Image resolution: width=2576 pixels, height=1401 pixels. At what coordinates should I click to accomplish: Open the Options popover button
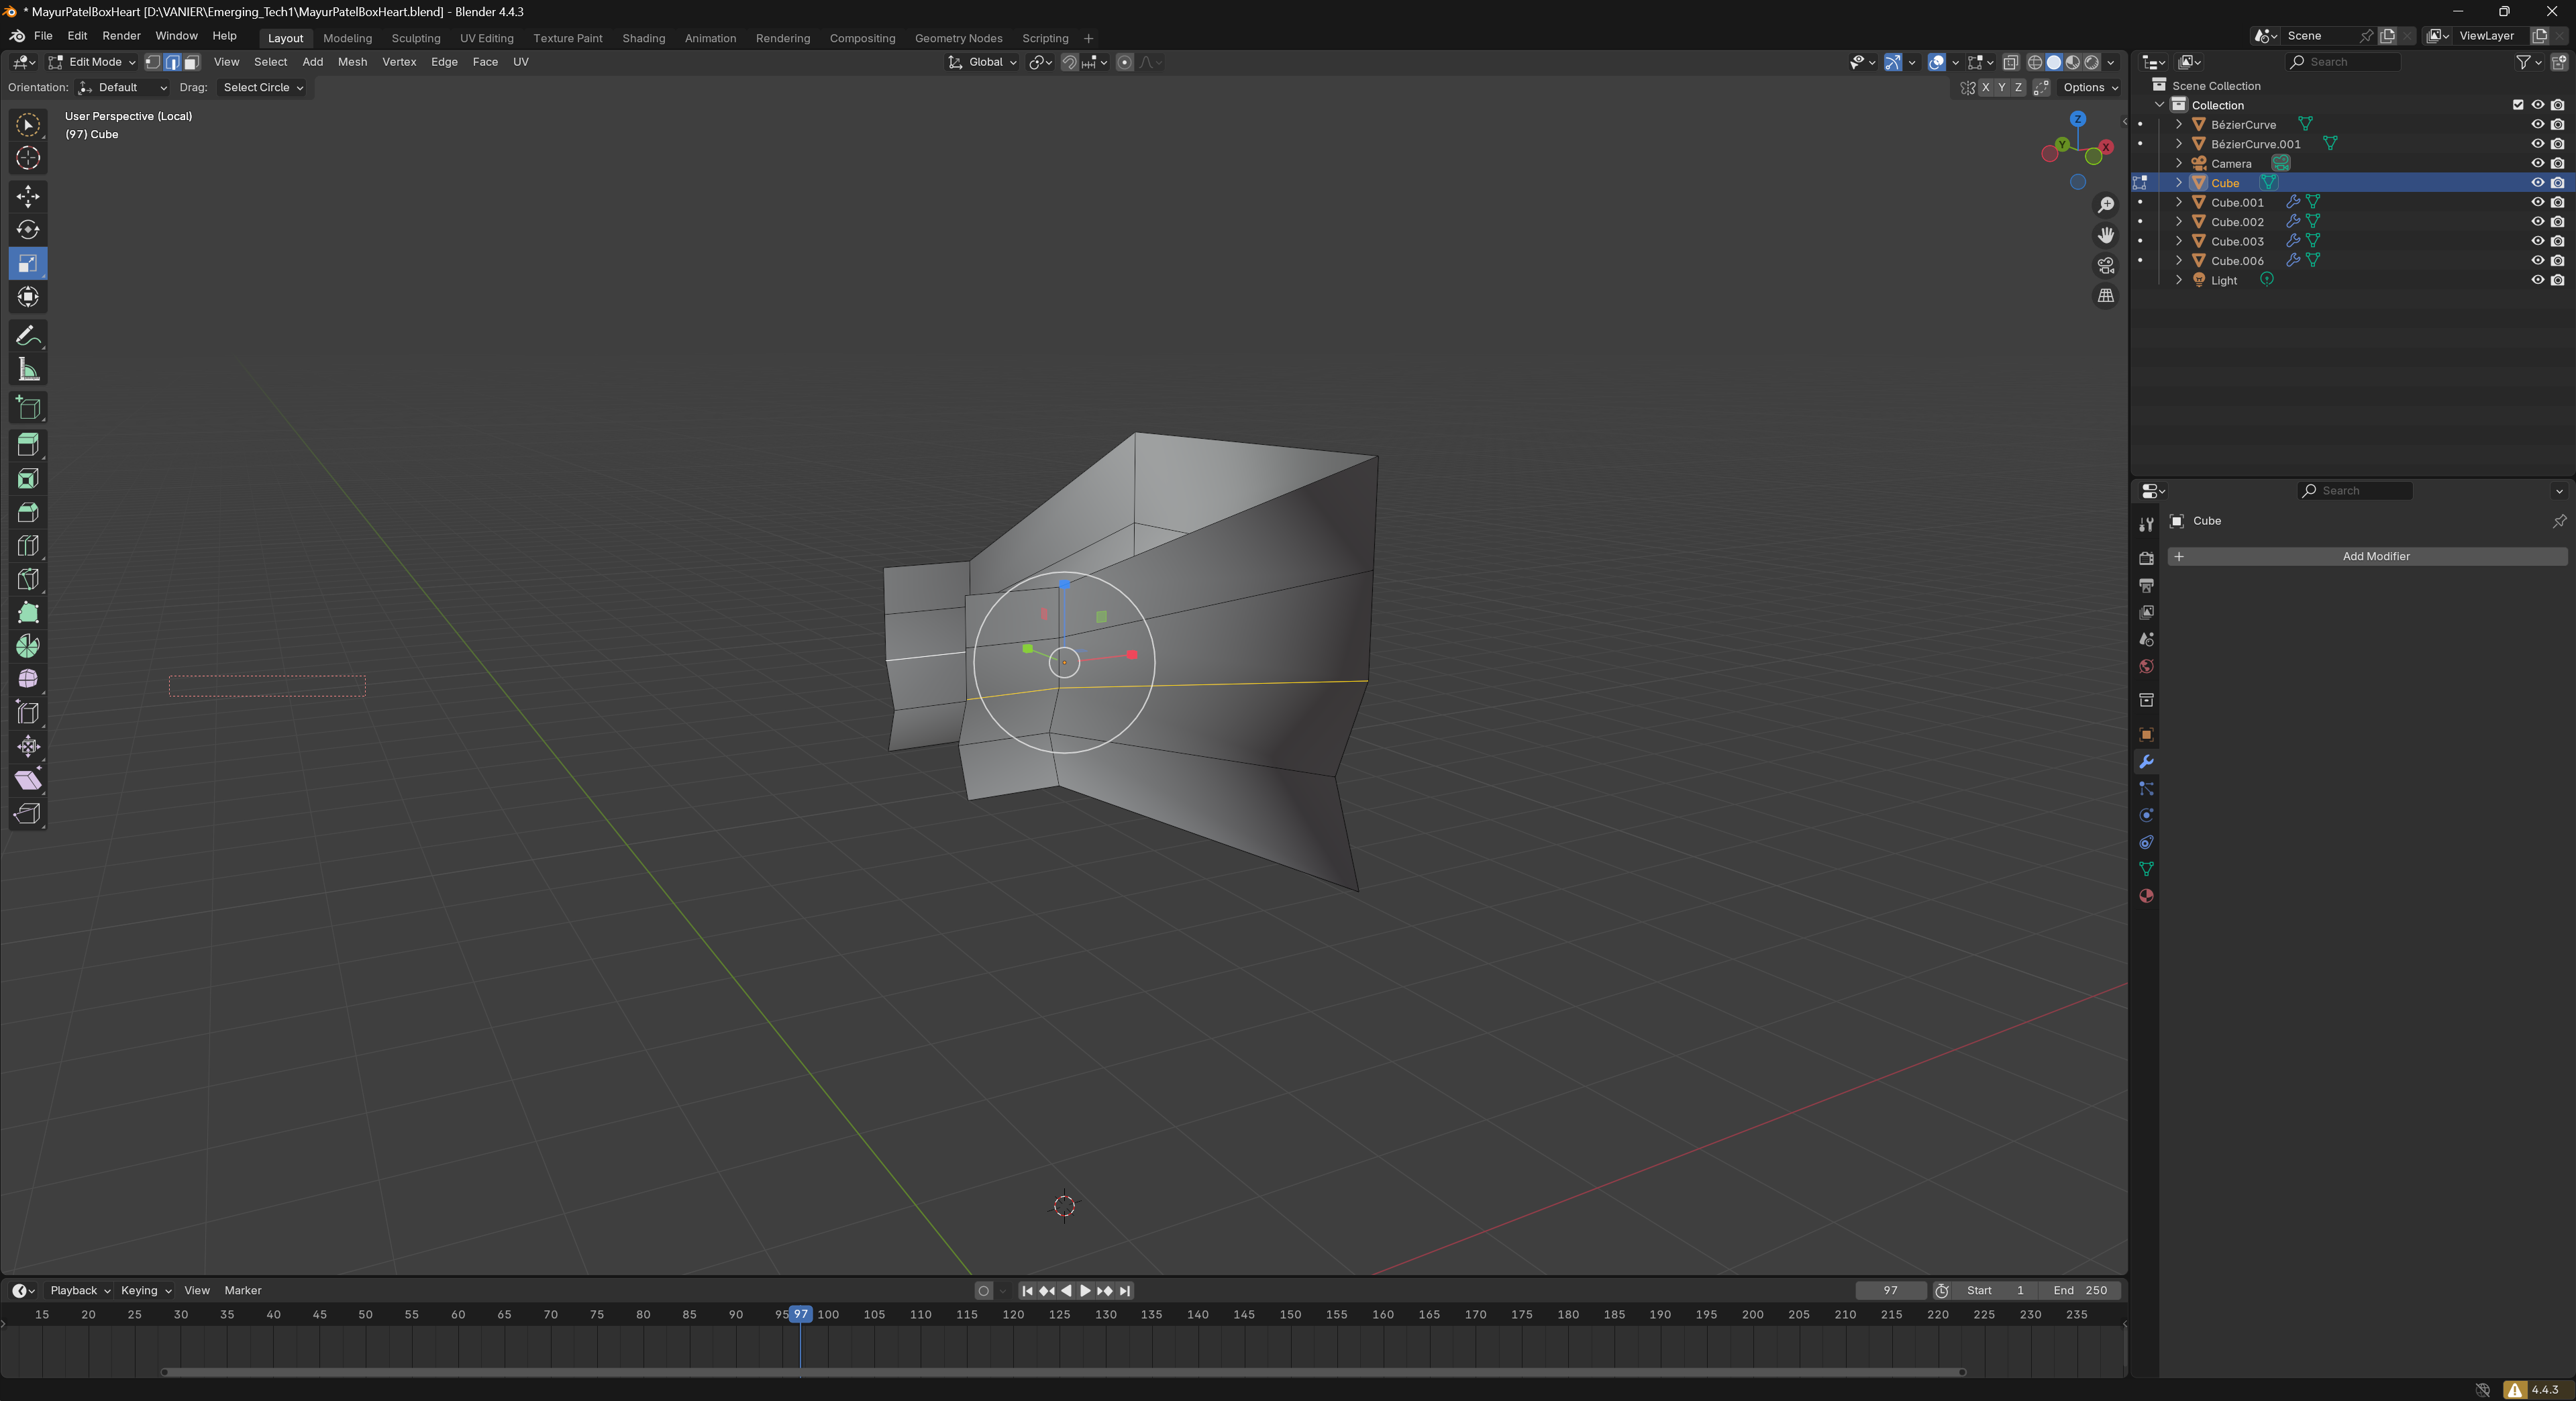2090,88
